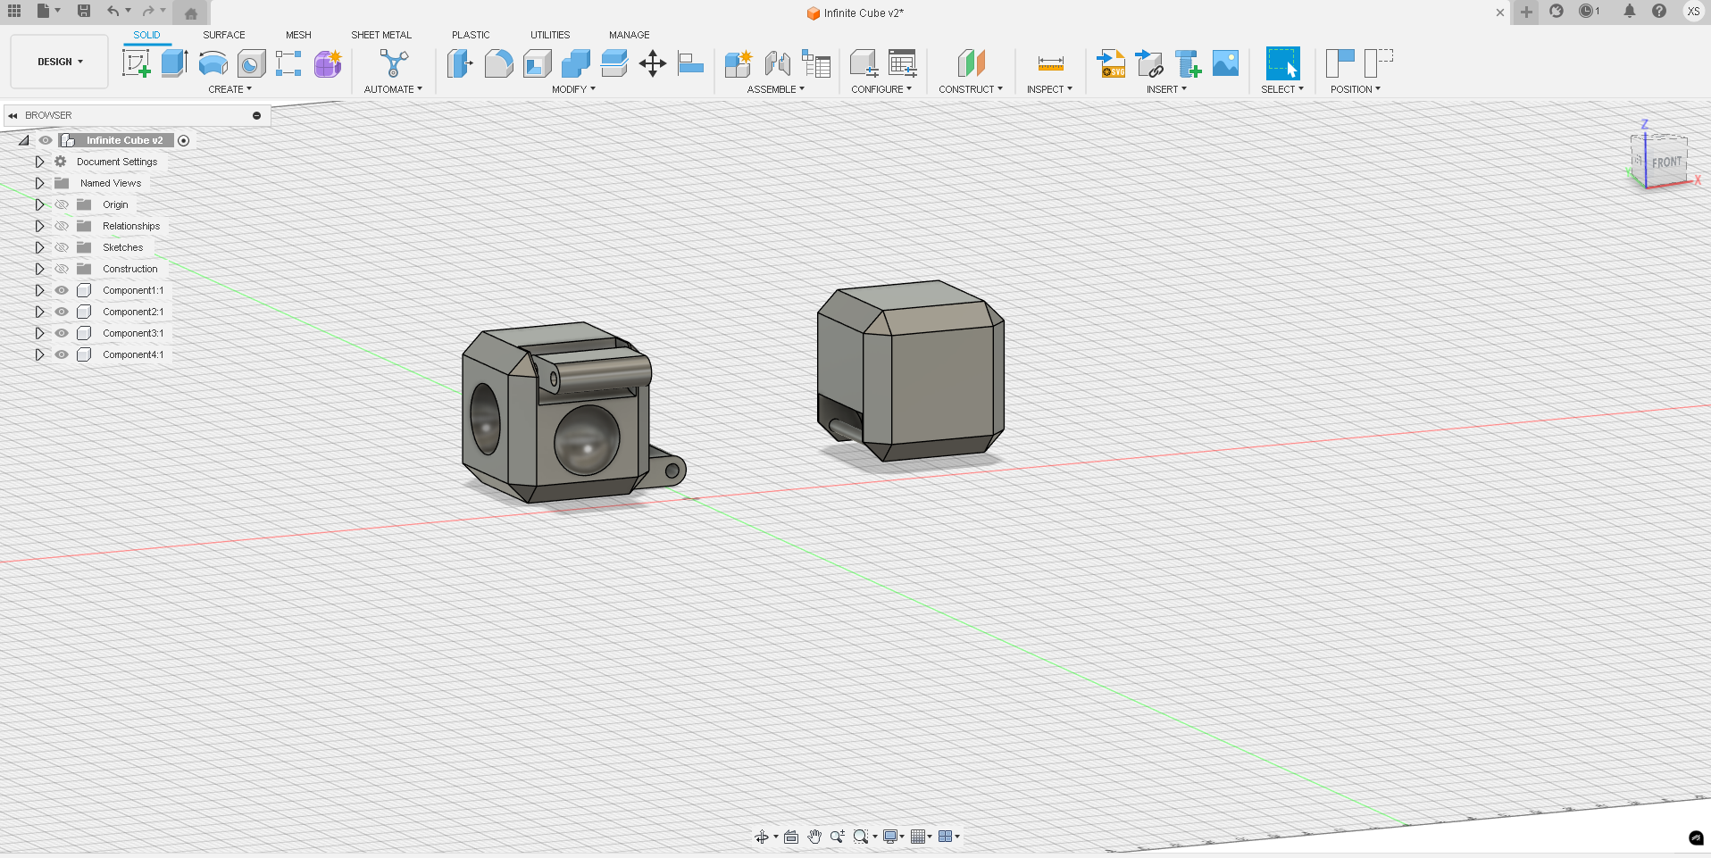The height and width of the screenshot is (858, 1711).
Task: Select the Extrude tool
Action: (174, 63)
